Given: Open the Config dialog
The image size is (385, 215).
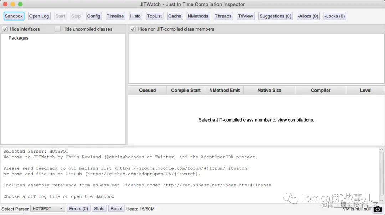Looking at the screenshot, I should pos(93,16).
